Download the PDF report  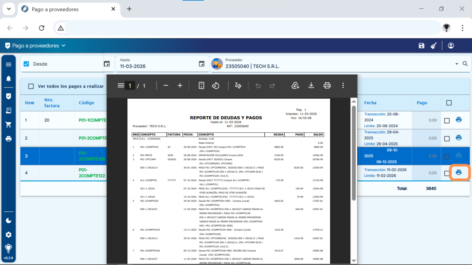pos(311,86)
